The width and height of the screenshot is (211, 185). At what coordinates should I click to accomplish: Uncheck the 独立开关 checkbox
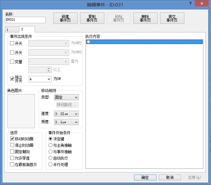tap(12, 79)
